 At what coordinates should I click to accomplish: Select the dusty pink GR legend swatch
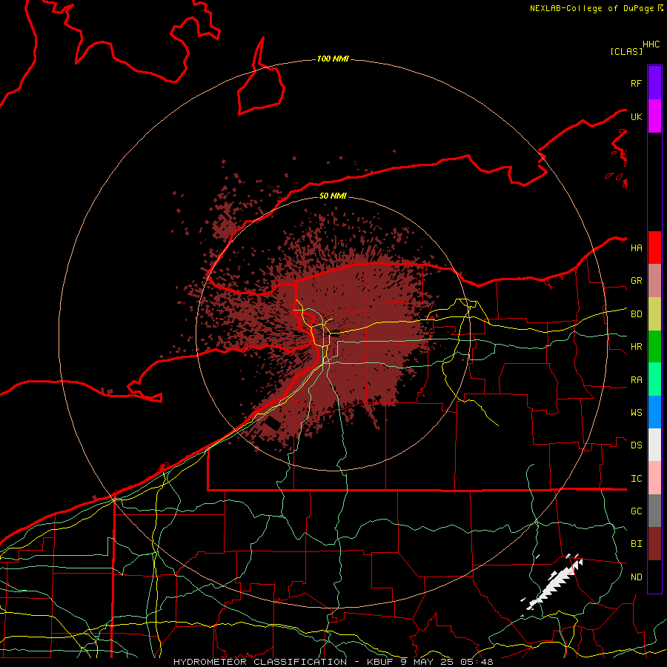[654, 281]
